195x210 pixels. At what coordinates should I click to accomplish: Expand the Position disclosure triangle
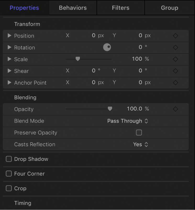(9, 36)
